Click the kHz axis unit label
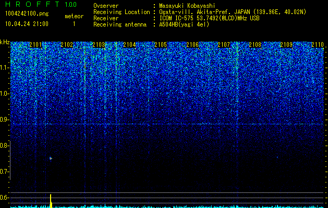Viewport: 328px width, 208px height. pos(5,42)
